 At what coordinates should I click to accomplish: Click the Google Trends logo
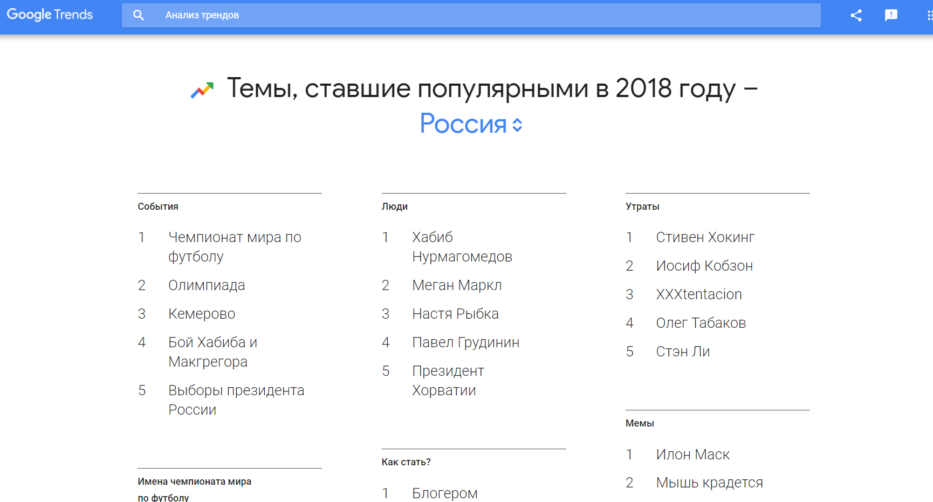(50, 15)
